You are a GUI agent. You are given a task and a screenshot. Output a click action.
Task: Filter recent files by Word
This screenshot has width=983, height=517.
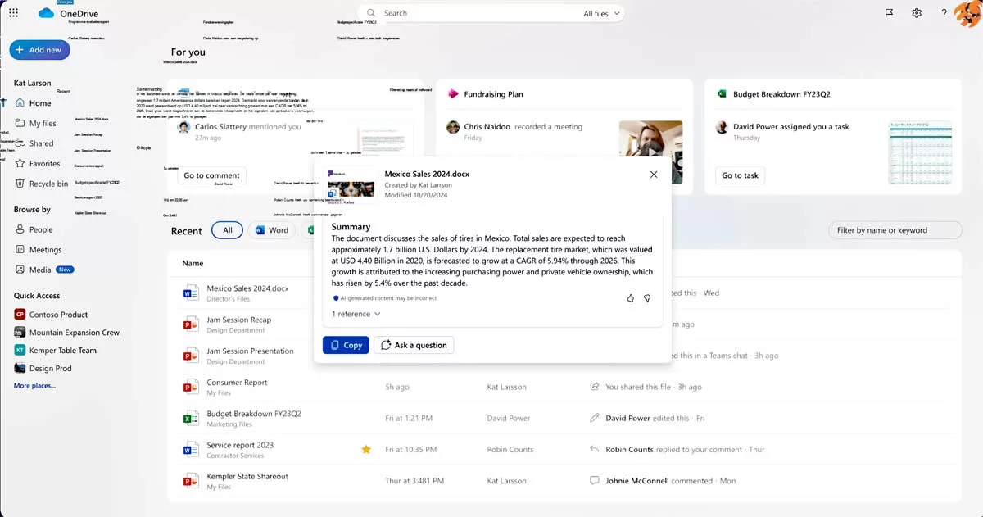tap(272, 230)
